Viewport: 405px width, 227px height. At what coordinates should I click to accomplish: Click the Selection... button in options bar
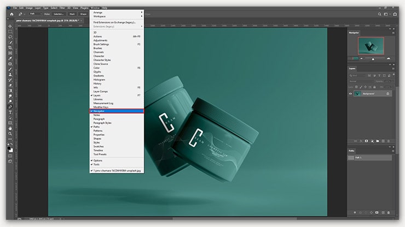coord(59,14)
